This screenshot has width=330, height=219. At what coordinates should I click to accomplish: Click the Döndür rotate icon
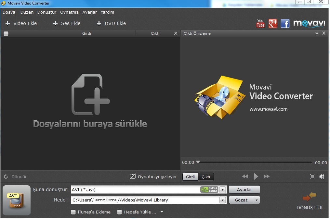tap(5, 176)
